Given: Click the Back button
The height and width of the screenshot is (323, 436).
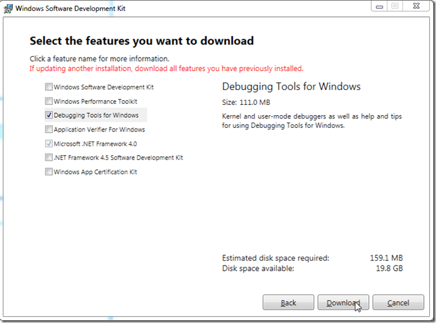Looking at the screenshot, I should 288,303.
